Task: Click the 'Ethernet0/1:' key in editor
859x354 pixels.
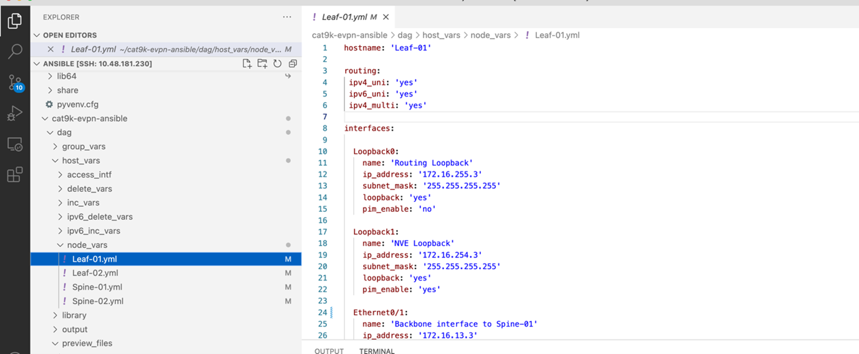Action: pyautogui.click(x=381, y=312)
